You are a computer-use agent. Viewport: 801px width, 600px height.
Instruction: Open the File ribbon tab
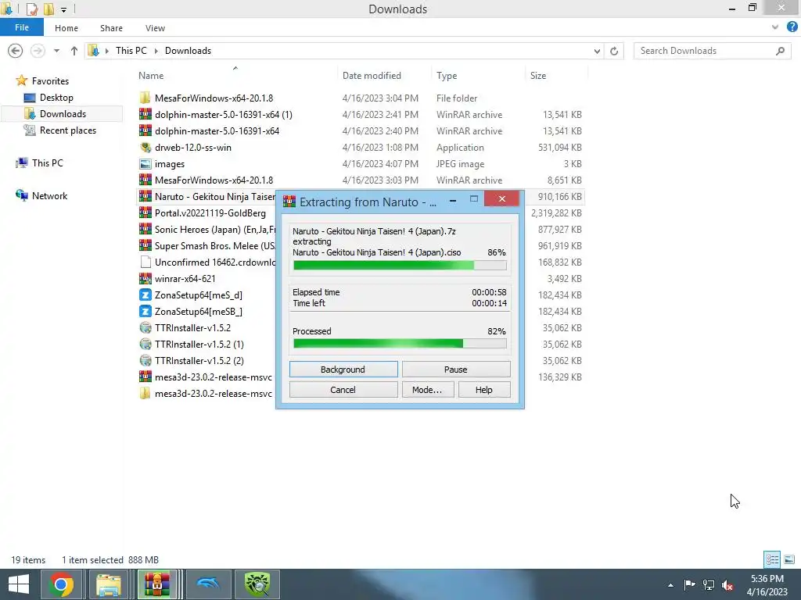tap(22, 27)
